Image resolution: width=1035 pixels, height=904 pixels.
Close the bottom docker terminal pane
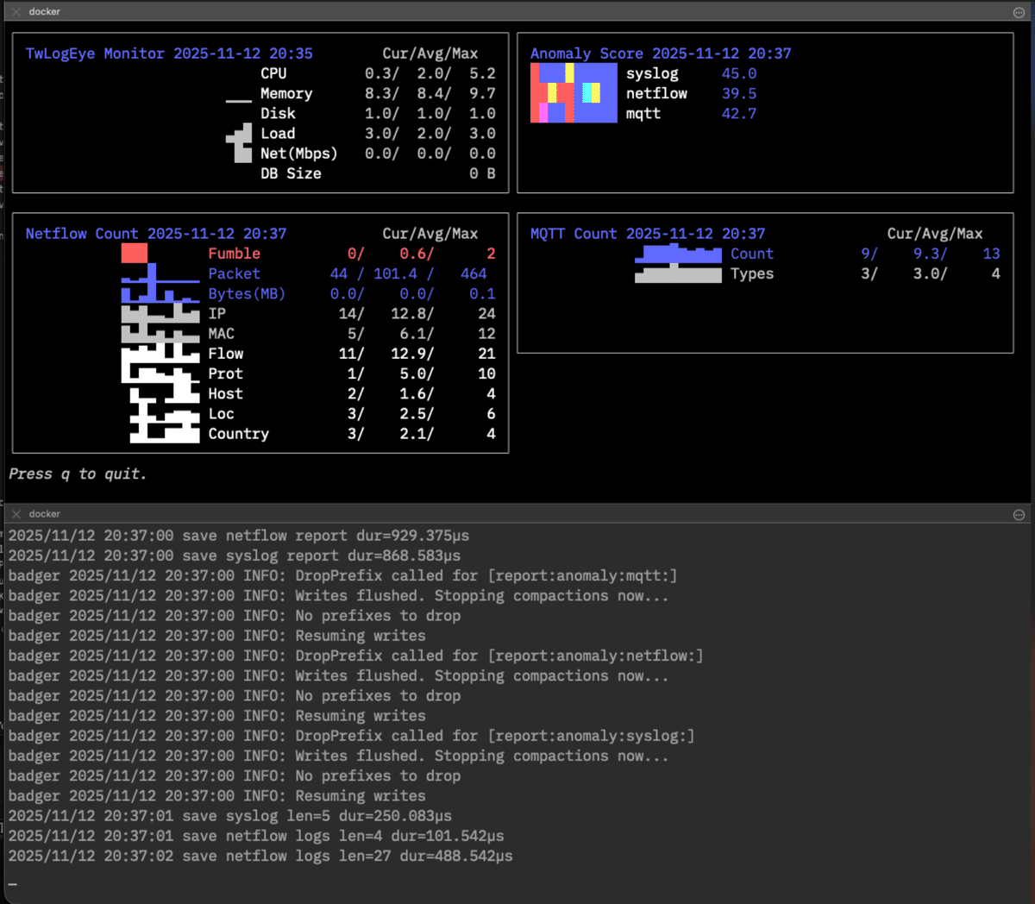pyautogui.click(x=16, y=513)
